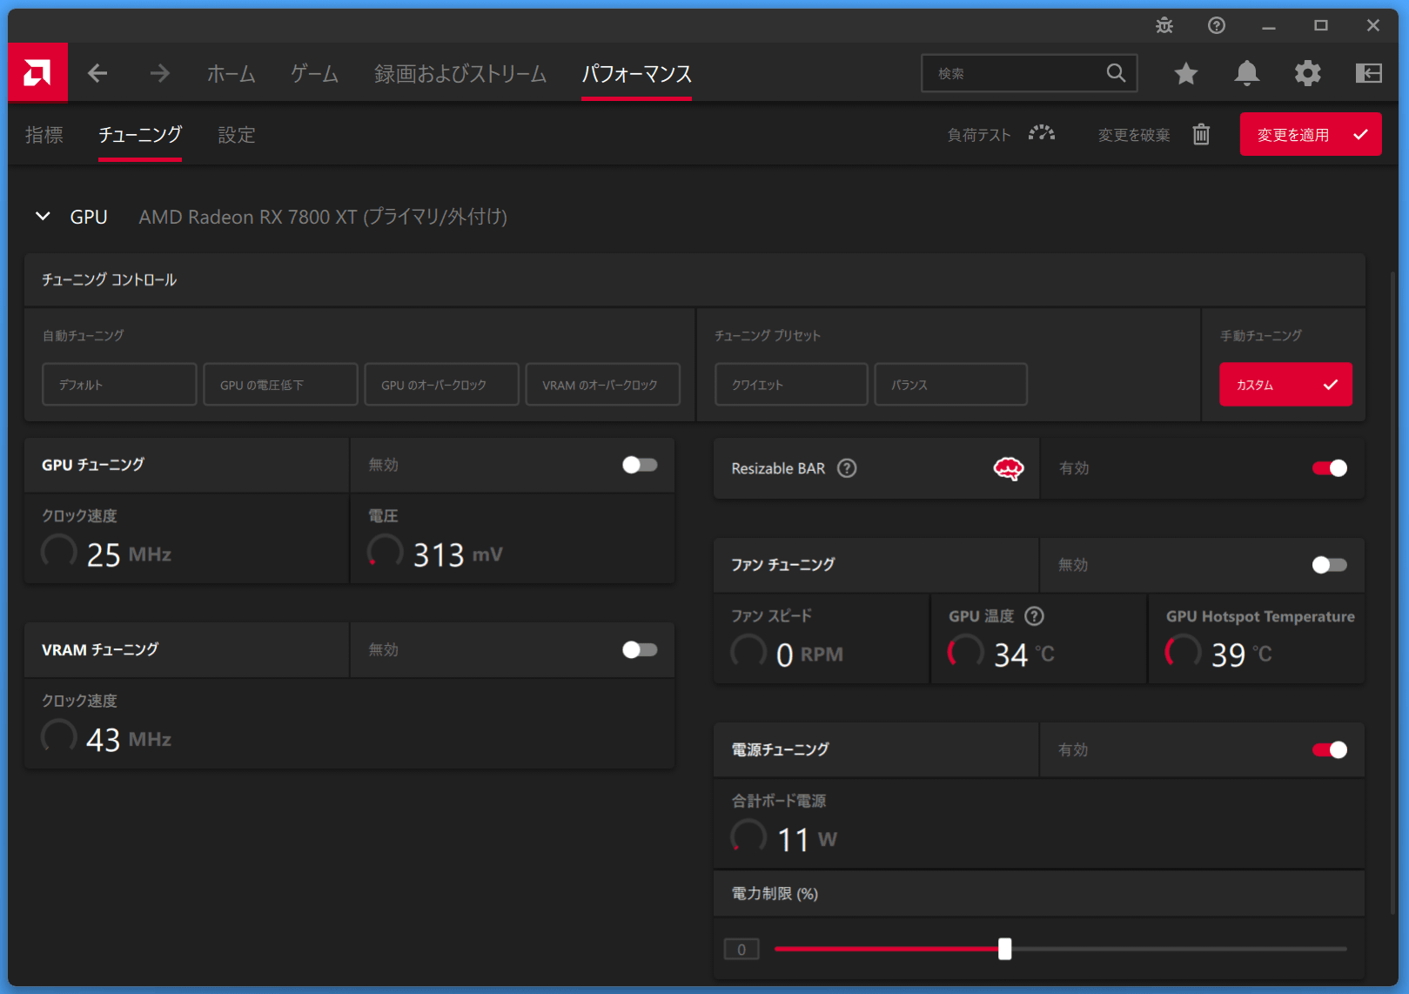Select チューニング sub-tab
The width and height of the screenshot is (1409, 994).
(x=140, y=135)
